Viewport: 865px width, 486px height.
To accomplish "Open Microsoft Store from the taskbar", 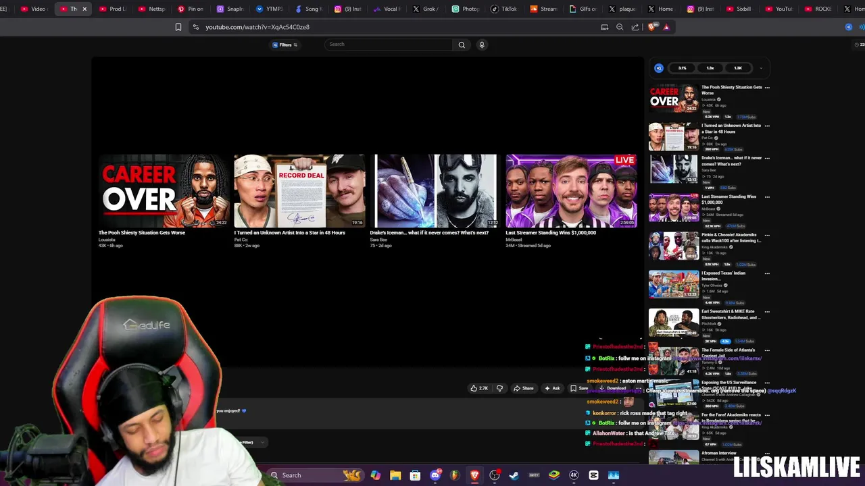I will coord(415,475).
